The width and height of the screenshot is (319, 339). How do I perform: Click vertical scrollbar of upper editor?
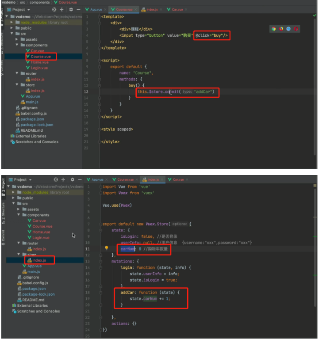click(x=315, y=87)
